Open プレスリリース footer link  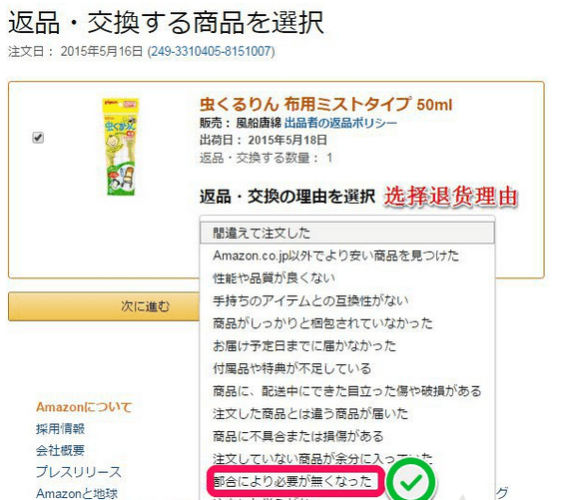[79, 472]
